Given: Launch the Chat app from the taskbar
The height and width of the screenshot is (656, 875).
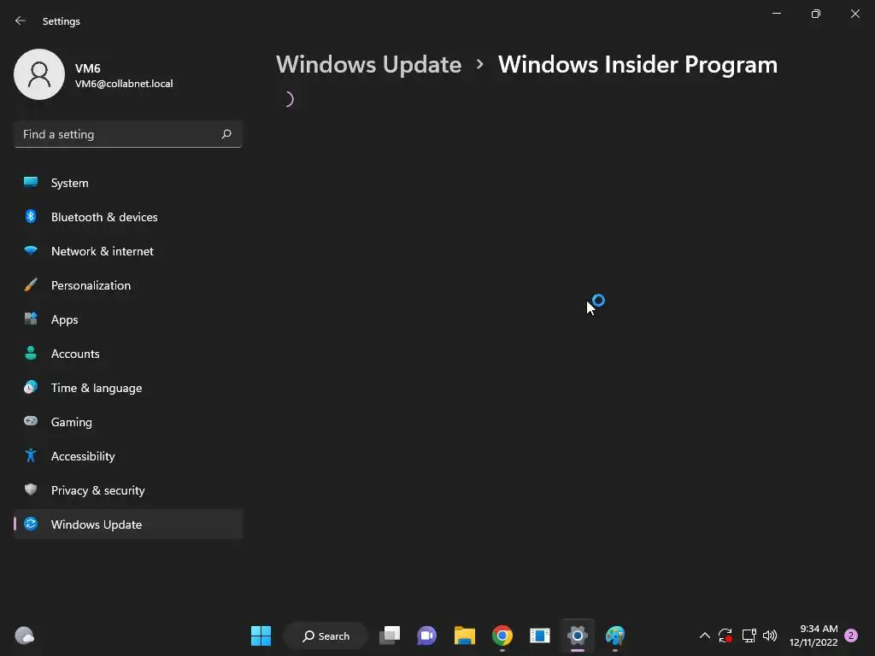Looking at the screenshot, I should point(427,635).
